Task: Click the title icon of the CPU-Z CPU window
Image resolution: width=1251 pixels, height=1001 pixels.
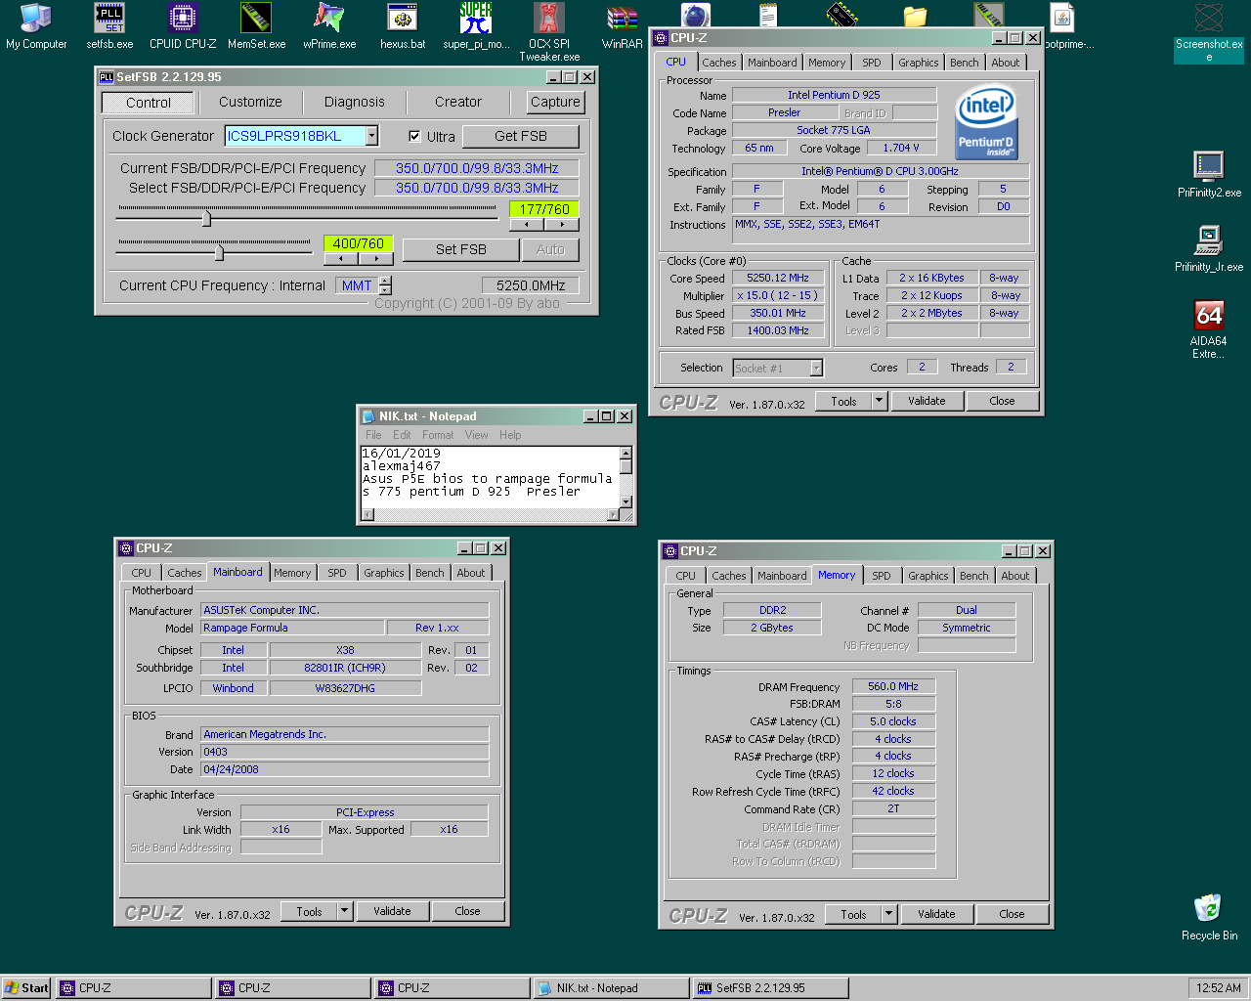Action: pyautogui.click(x=660, y=38)
